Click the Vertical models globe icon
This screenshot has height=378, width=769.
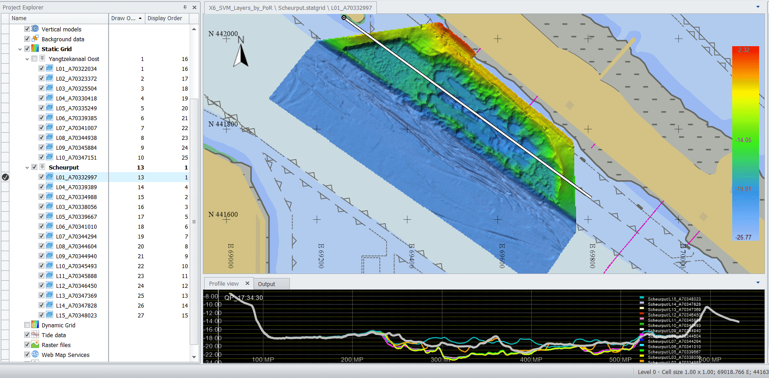click(x=35, y=29)
